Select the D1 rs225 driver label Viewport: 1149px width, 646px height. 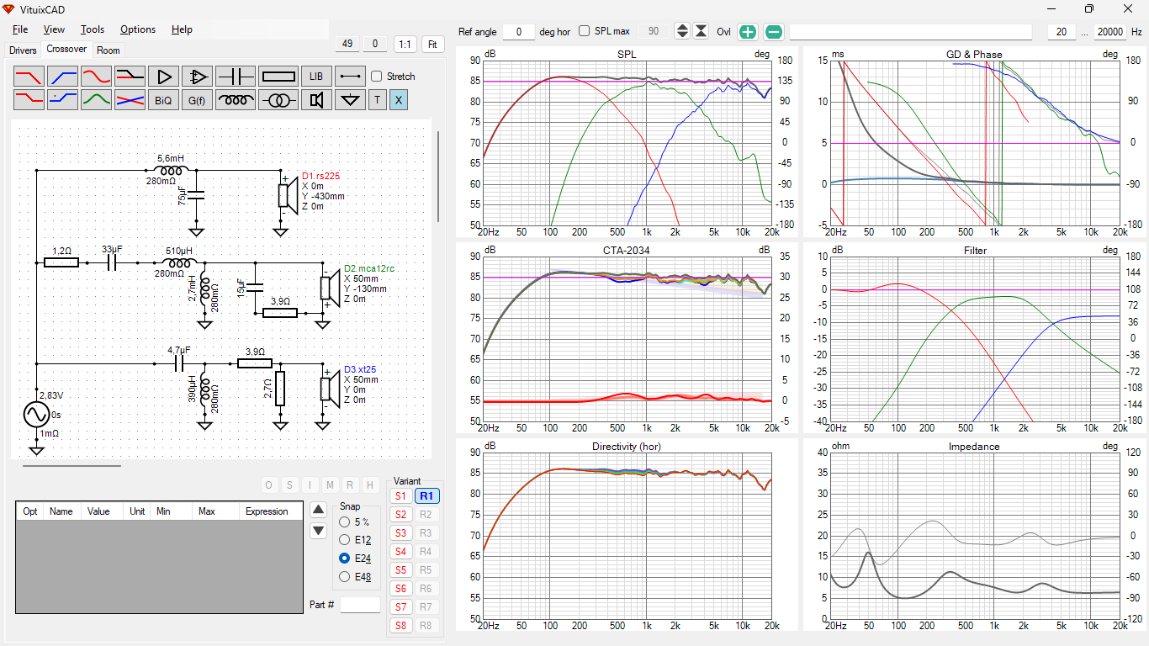(x=320, y=176)
